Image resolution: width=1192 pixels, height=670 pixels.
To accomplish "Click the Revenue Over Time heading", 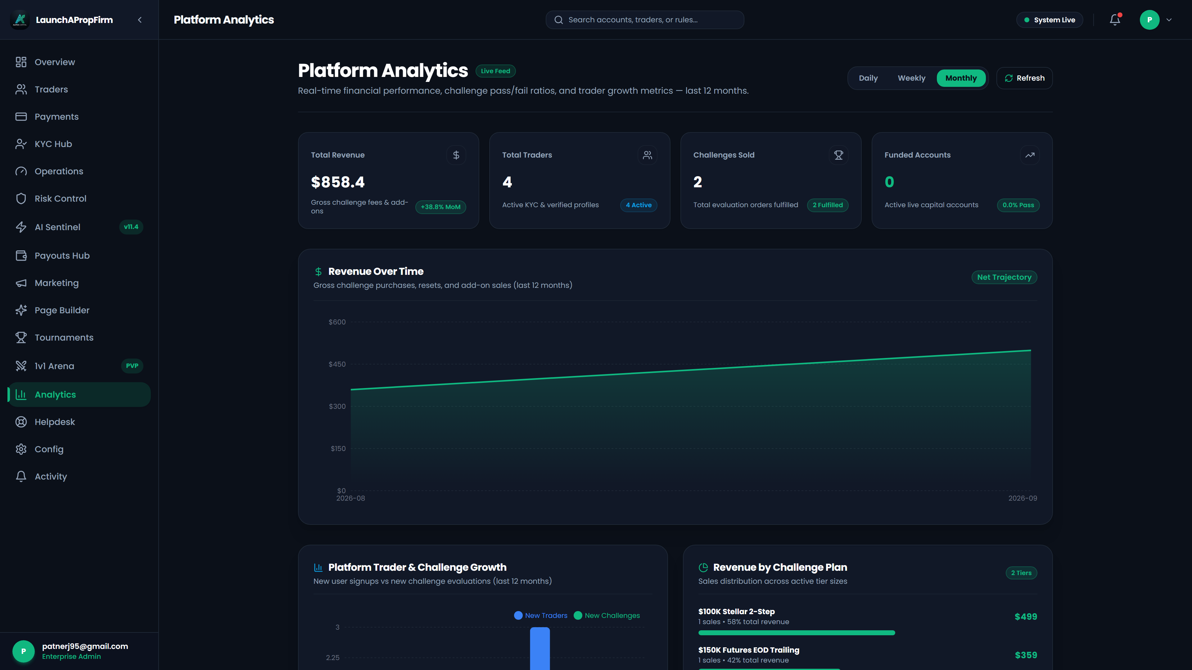I will [x=376, y=271].
